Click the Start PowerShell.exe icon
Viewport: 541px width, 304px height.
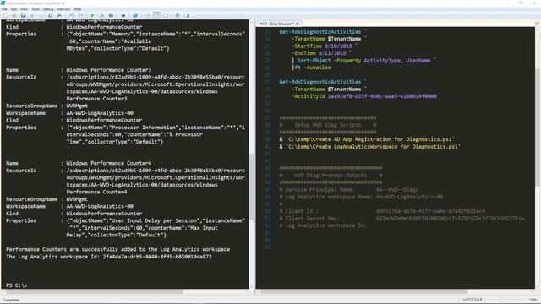tap(135, 15)
